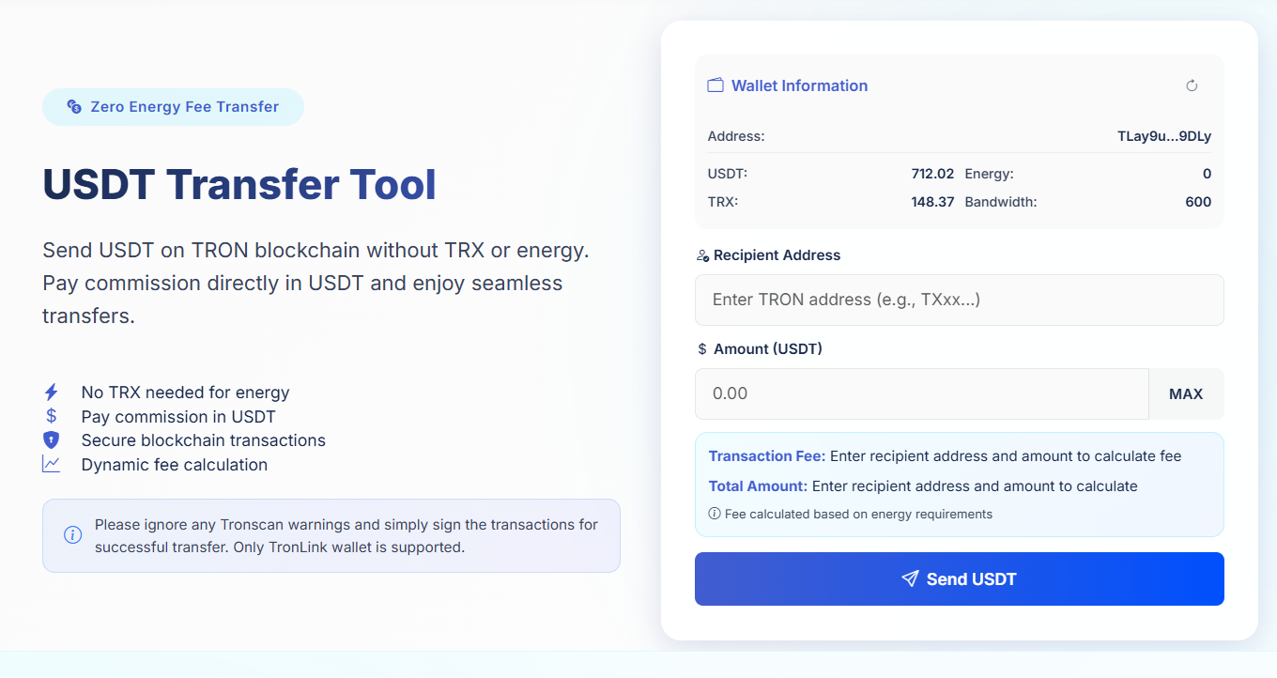Focus the Recipient Address input field
The image size is (1277, 678).
(959, 300)
